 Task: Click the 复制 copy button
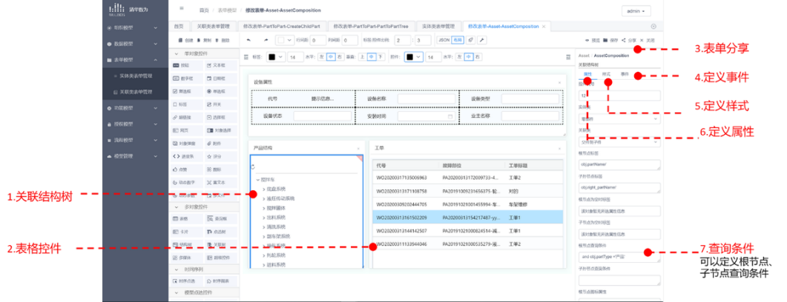click(204, 40)
